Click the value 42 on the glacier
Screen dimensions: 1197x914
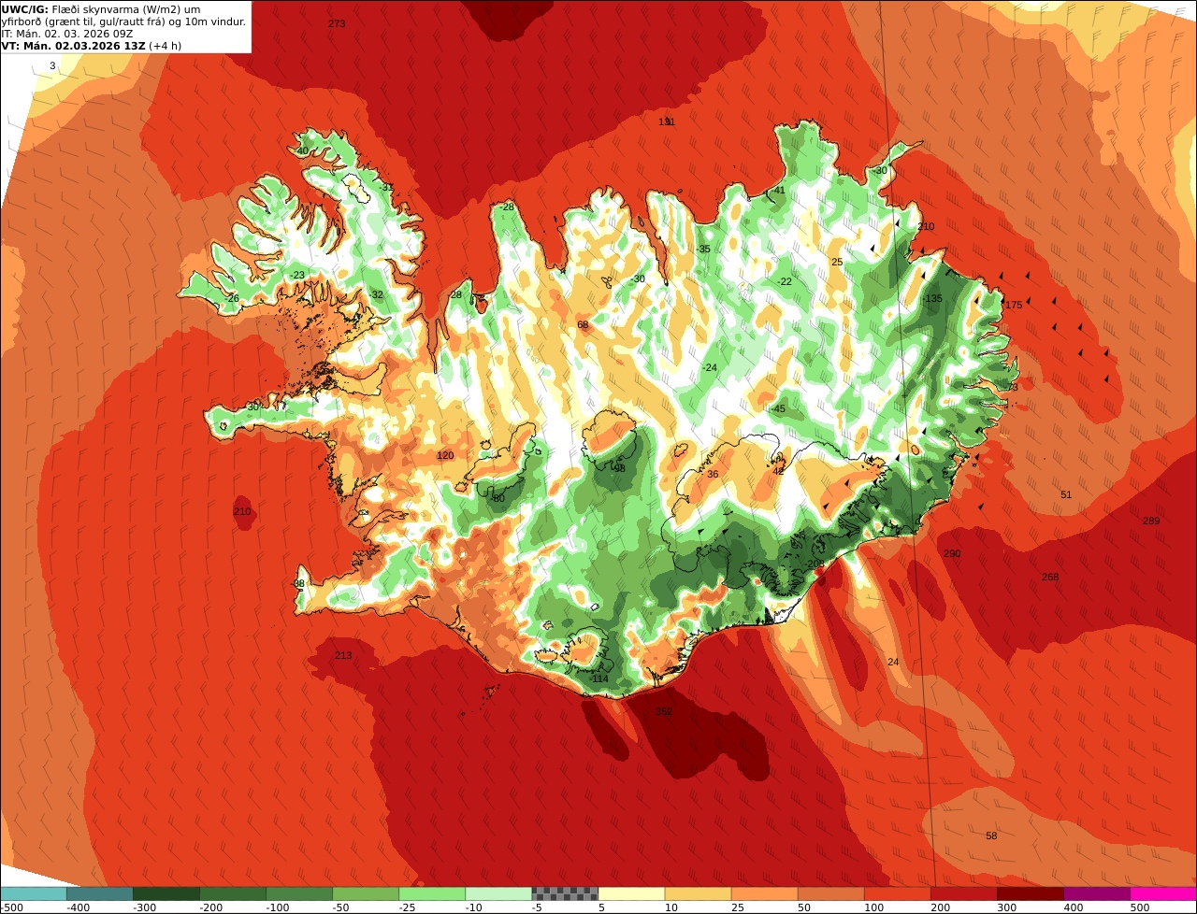[778, 472]
